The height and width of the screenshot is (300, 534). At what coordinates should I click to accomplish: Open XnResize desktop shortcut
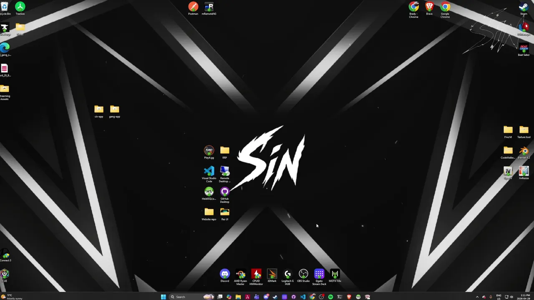coord(524,172)
